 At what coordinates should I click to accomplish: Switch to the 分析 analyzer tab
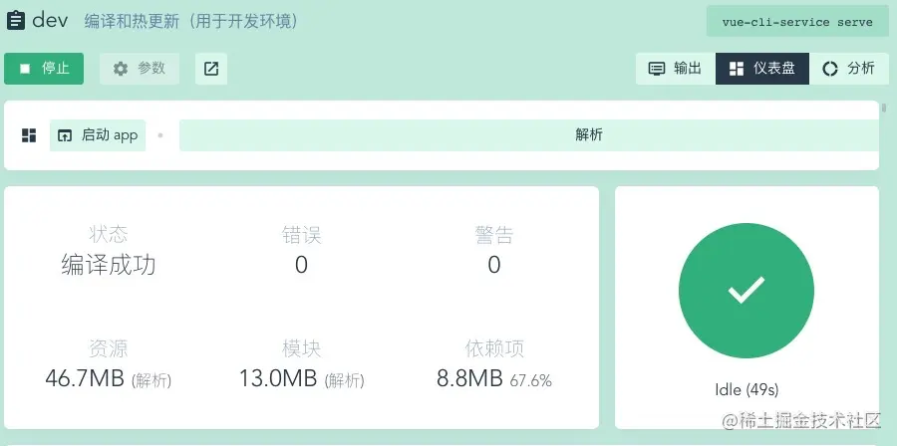pyautogui.click(x=849, y=69)
